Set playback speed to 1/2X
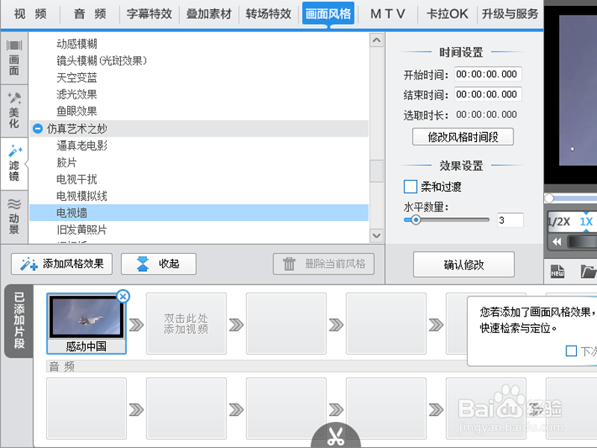Viewport: 597px width, 448px height. tap(559, 222)
